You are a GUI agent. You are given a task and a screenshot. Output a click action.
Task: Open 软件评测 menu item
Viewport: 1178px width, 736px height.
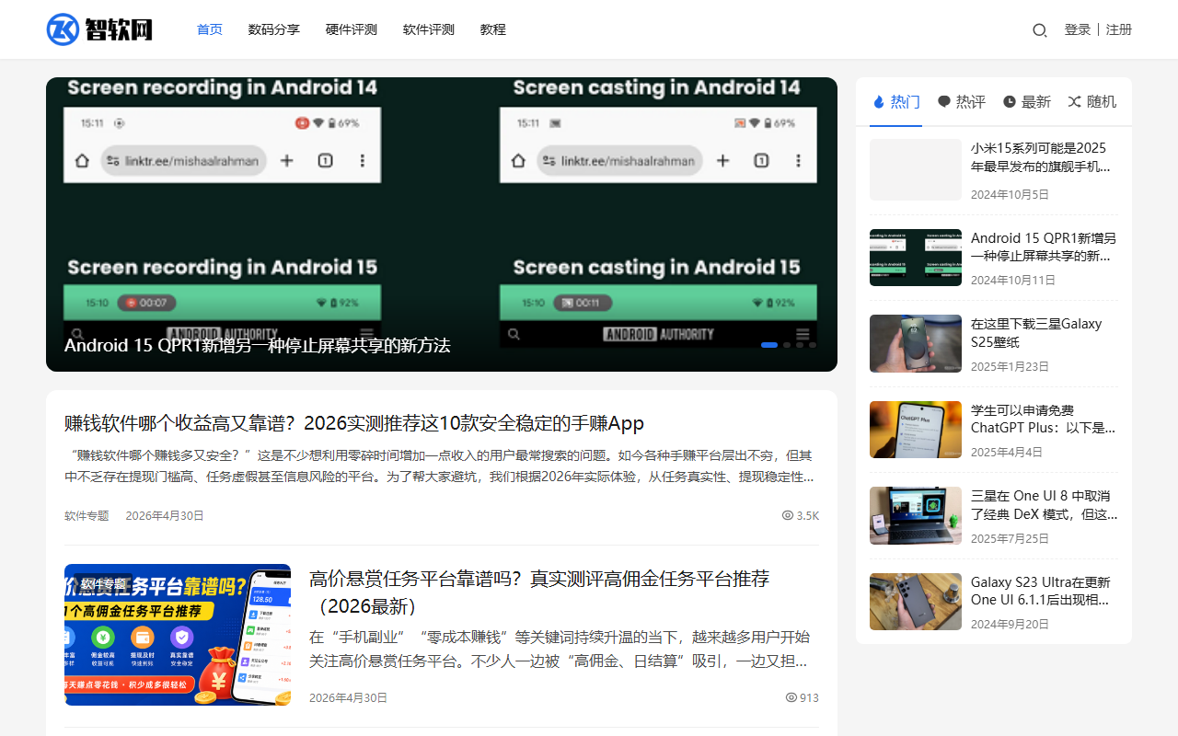click(x=429, y=29)
